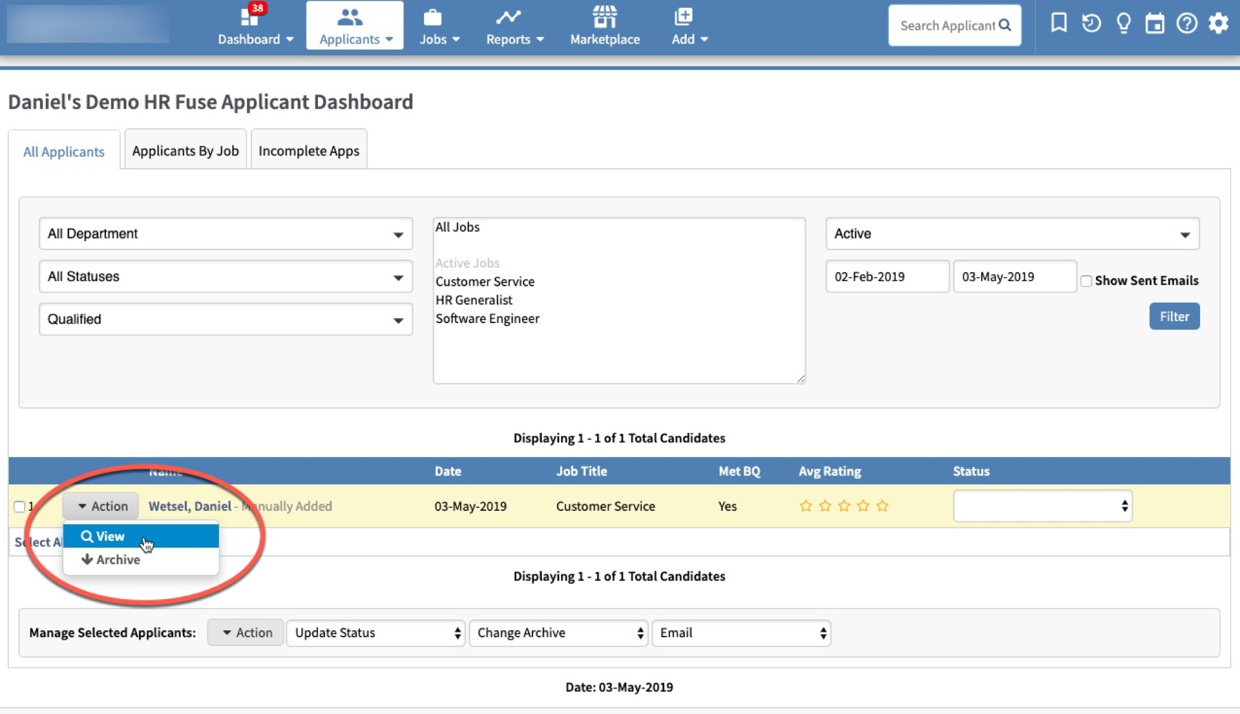Open the history clock icon

point(1091,23)
